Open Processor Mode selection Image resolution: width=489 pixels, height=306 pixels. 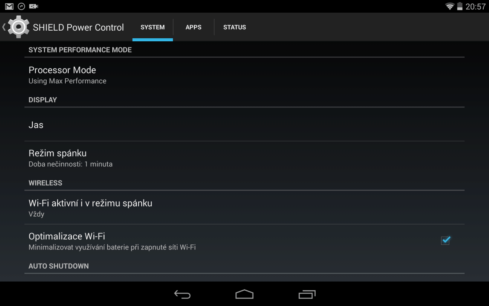244,75
